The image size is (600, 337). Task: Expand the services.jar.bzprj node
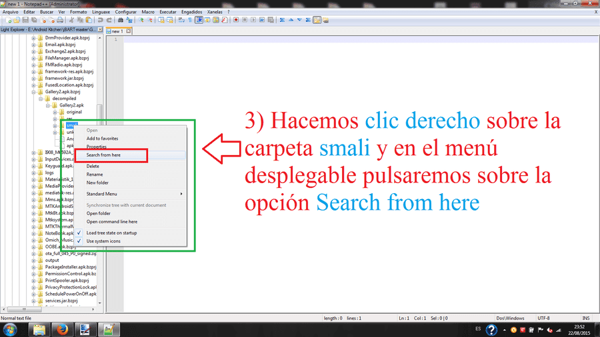pyautogui.click(x=34, y=300)
